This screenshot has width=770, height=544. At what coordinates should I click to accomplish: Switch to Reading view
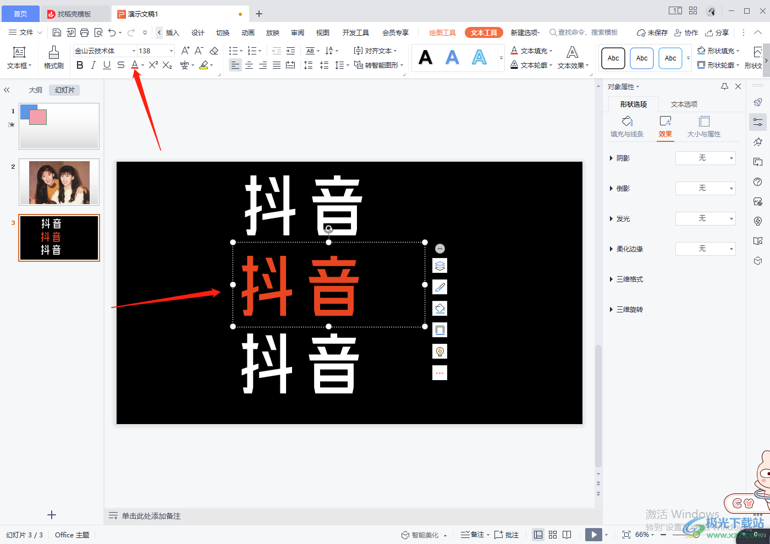coord(567,535)
